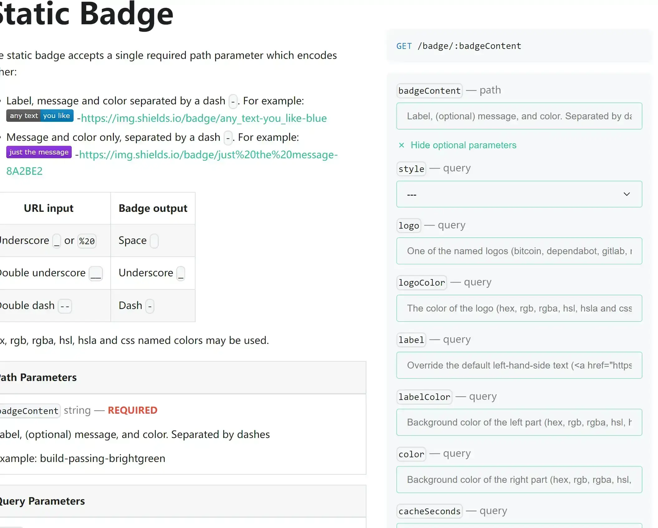Image resolution: width=658 pixels, height=528 pixels.
Task: Click the 'Double underscore' table cell
Action: point(55,273)
